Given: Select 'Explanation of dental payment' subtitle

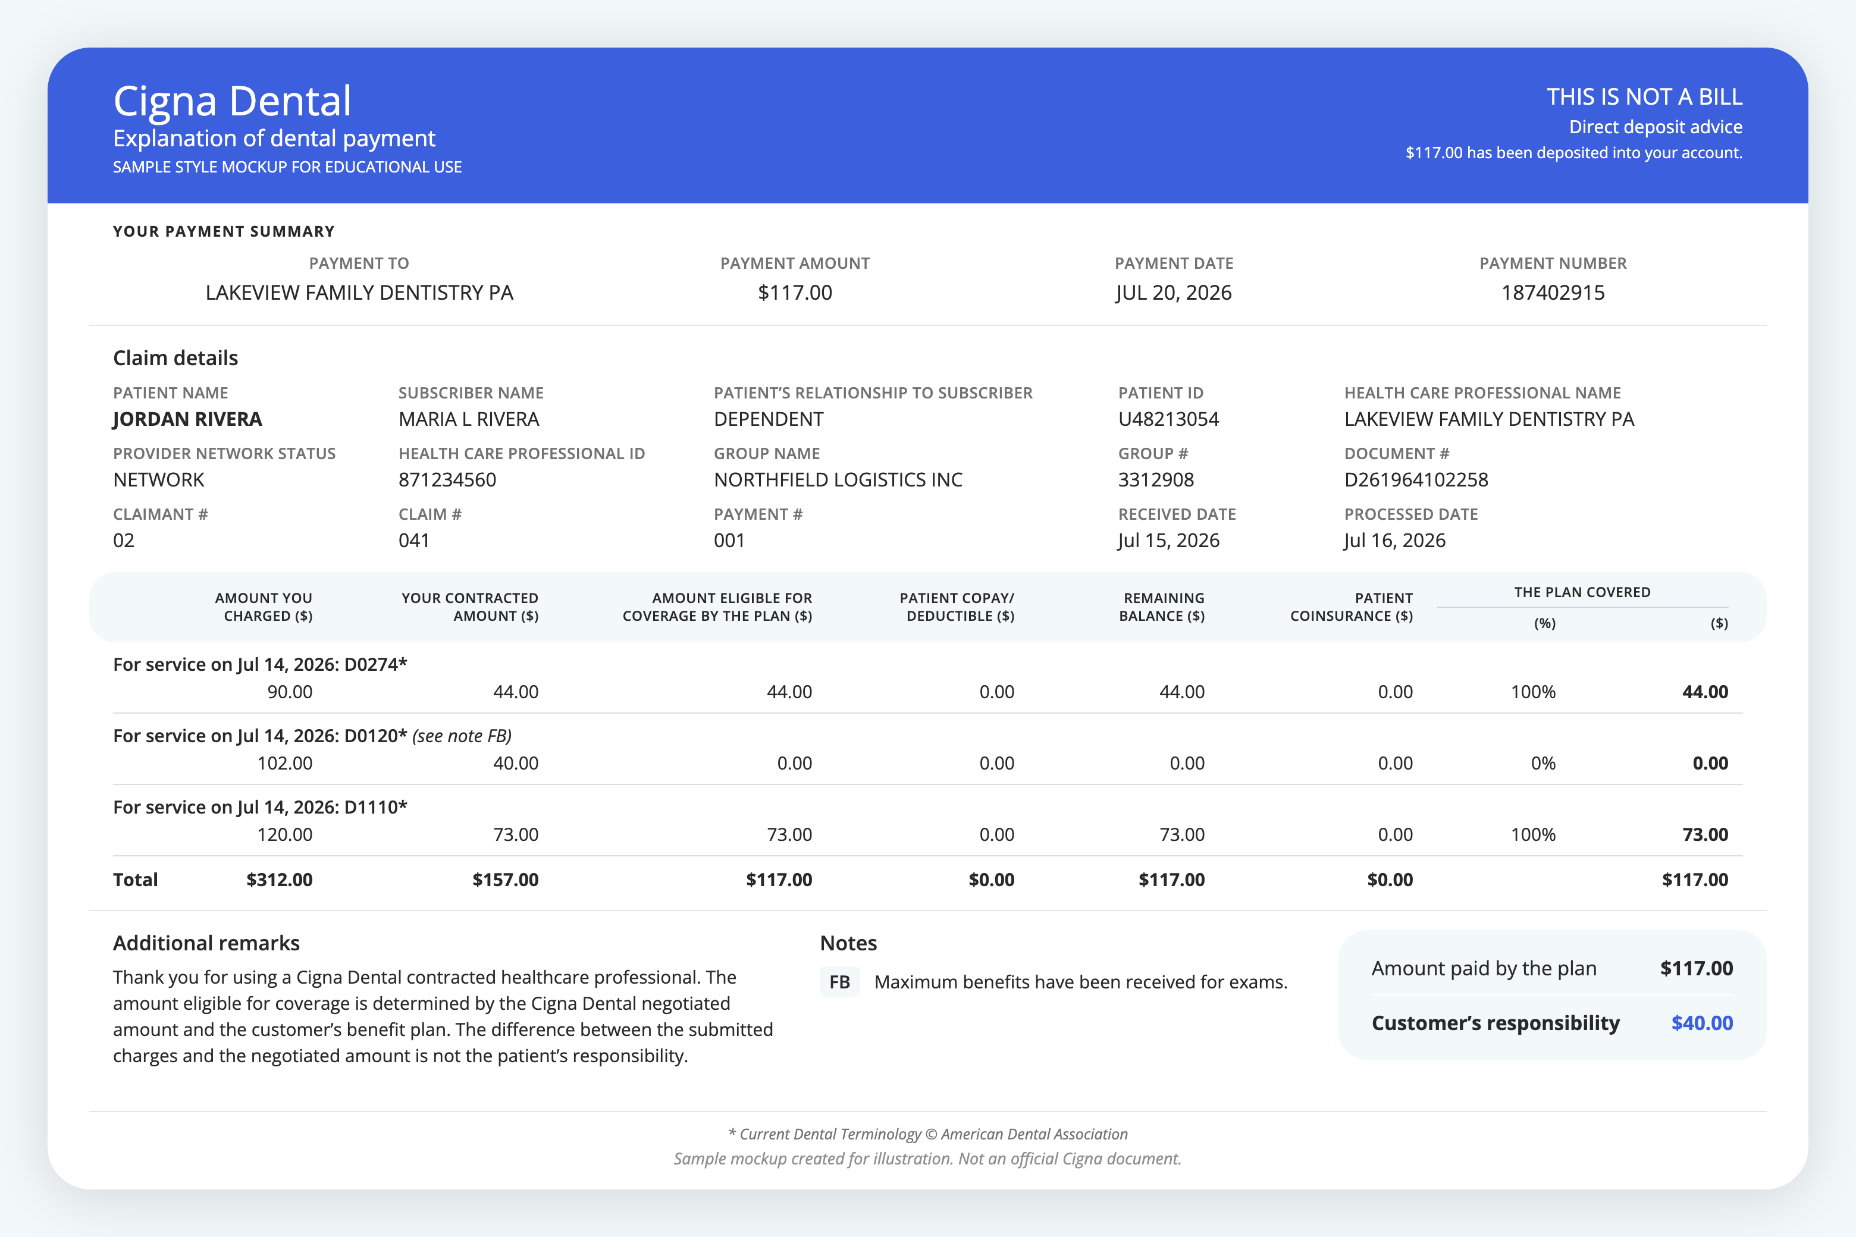Looking at the screenshot, I should (274, 138).
